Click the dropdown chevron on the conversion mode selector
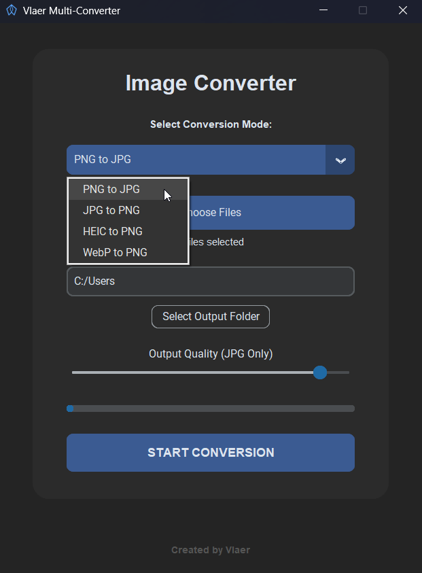Image resolution: width=422 pixels, height=573 pixels. [x=340, y=159]
